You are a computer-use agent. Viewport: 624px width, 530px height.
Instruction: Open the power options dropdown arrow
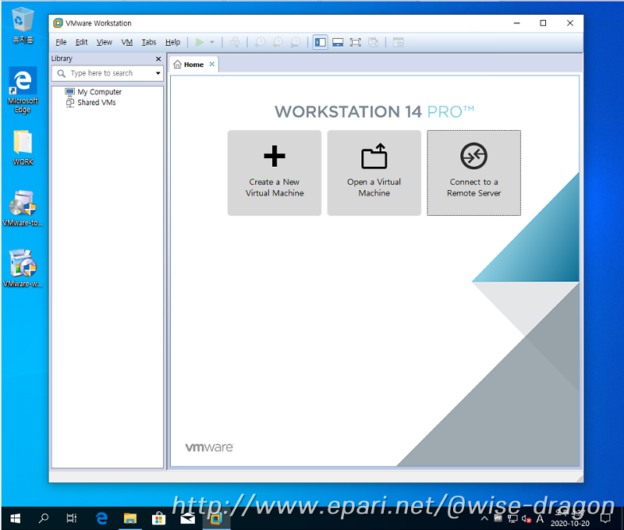coord(212,42)
